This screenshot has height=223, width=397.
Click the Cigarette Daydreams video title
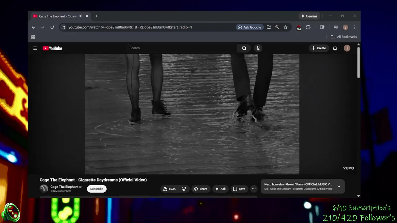(93, 180)
